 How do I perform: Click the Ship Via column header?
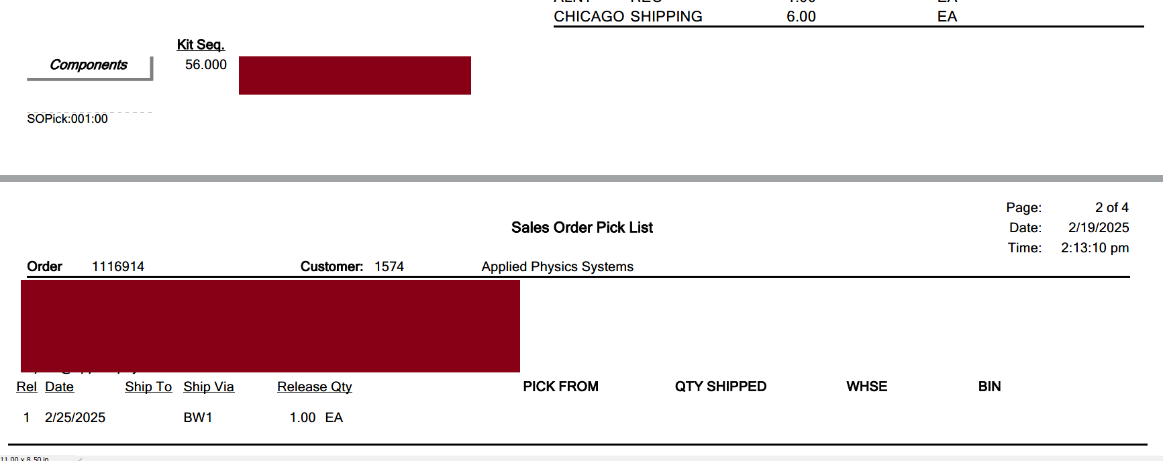pos(209,387)
